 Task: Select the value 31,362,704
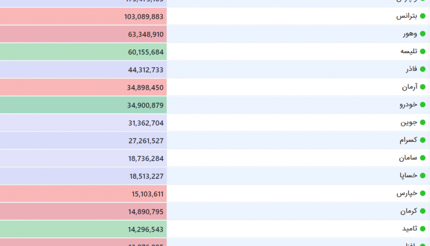click(x=146, y=123)
